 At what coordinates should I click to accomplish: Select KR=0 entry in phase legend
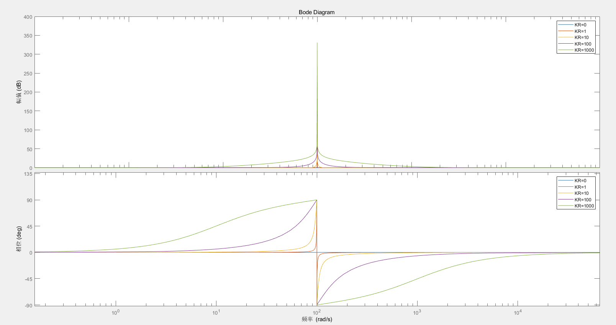coord(580,181)
